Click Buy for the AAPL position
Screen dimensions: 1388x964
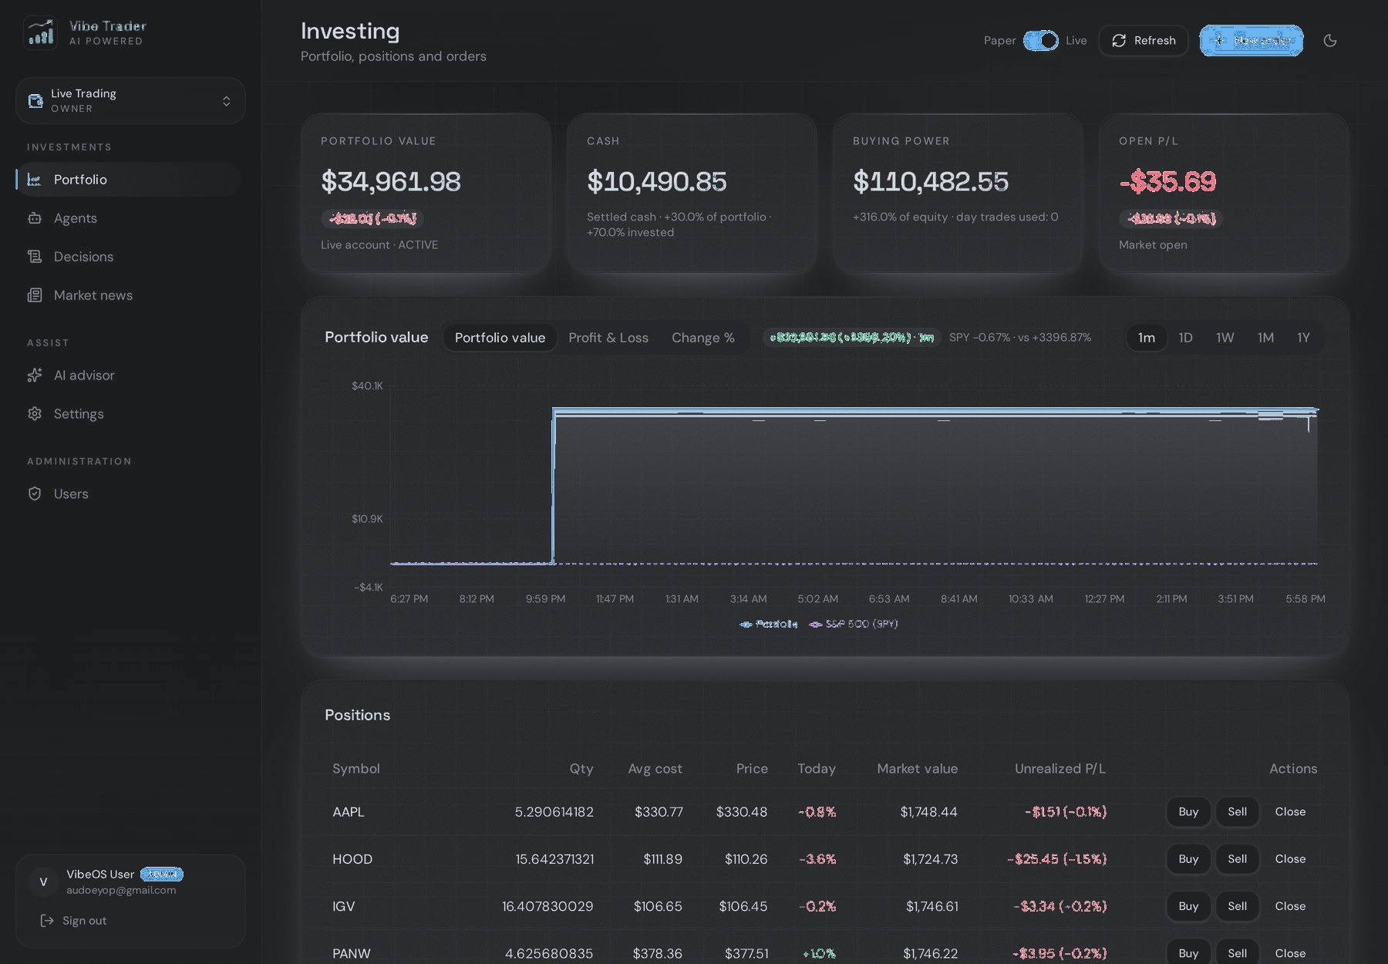tap(1188, 812)
